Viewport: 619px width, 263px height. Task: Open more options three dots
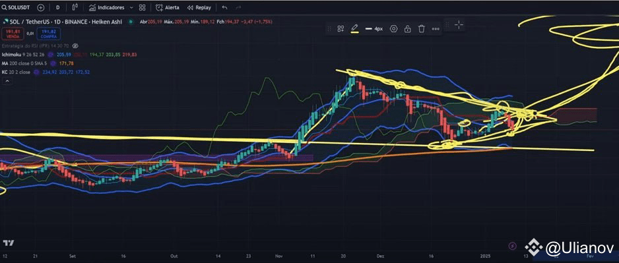click(436, 29)
